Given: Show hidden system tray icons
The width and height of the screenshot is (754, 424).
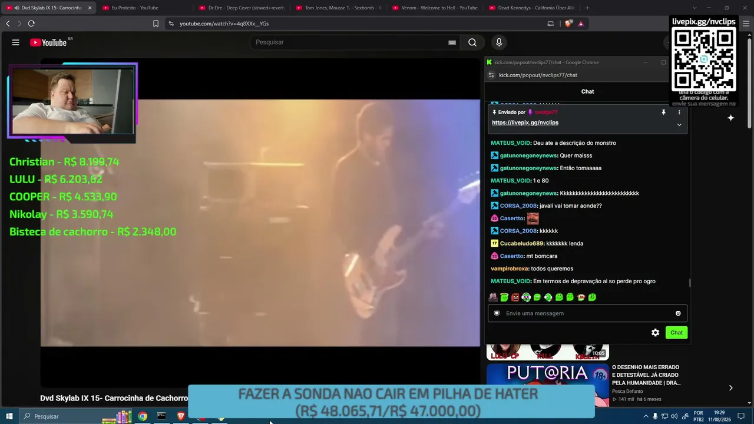Looking at the screenshot, I should pos(646,416).
